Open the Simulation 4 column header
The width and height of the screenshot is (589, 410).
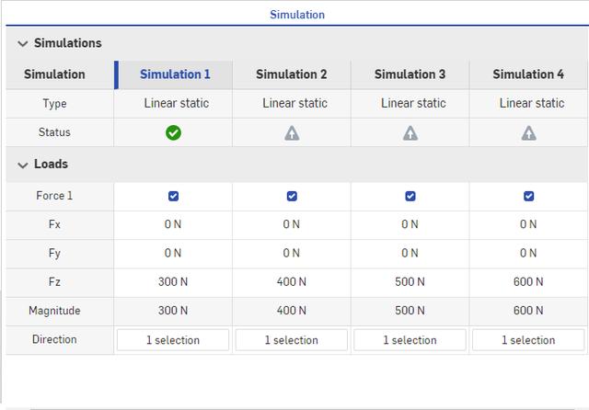point(528,74)
